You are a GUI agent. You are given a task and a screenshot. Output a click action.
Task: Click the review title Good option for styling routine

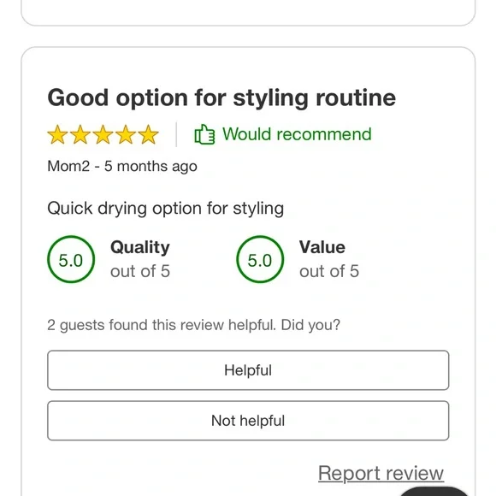click(221, 98)
